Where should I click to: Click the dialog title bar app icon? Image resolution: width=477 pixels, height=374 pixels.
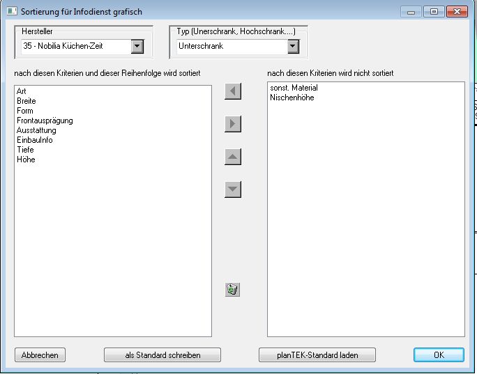pyautogui.click(x=12, y=12)
